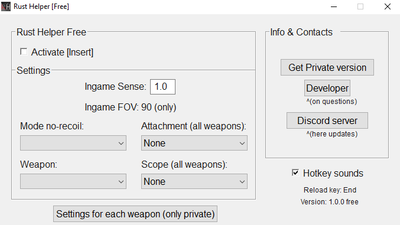Click the Ingame Sense input field
Image resolution: width=400 pixels, height=225 pixels.
tap(162, 87)
